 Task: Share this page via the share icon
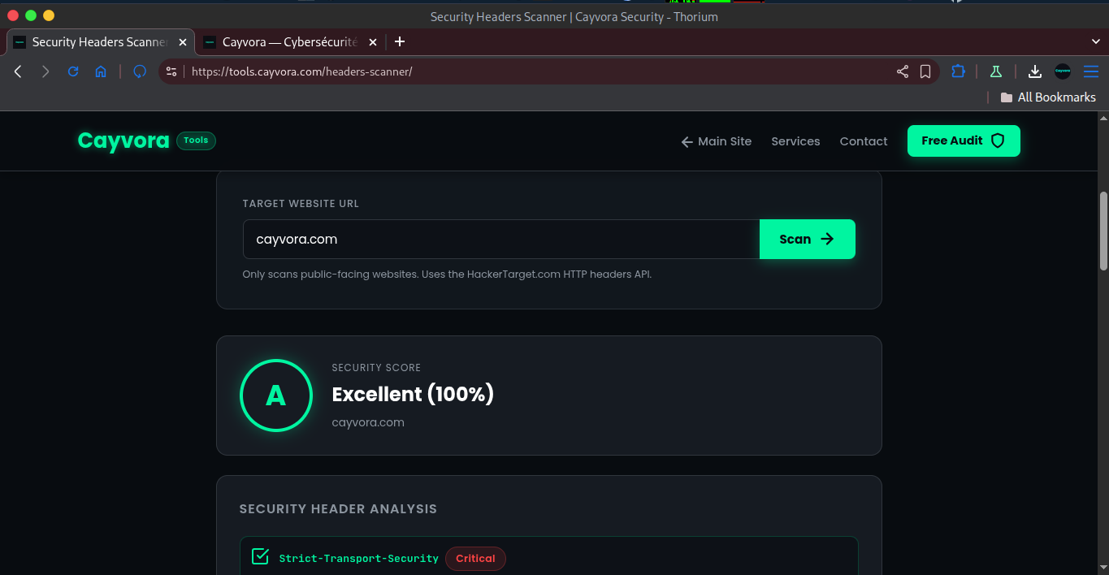903,71
